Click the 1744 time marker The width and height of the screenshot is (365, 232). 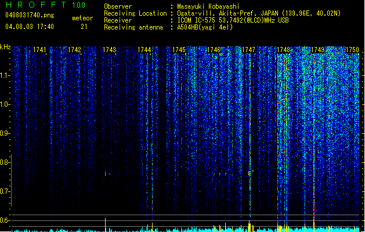tap(144, 50)
